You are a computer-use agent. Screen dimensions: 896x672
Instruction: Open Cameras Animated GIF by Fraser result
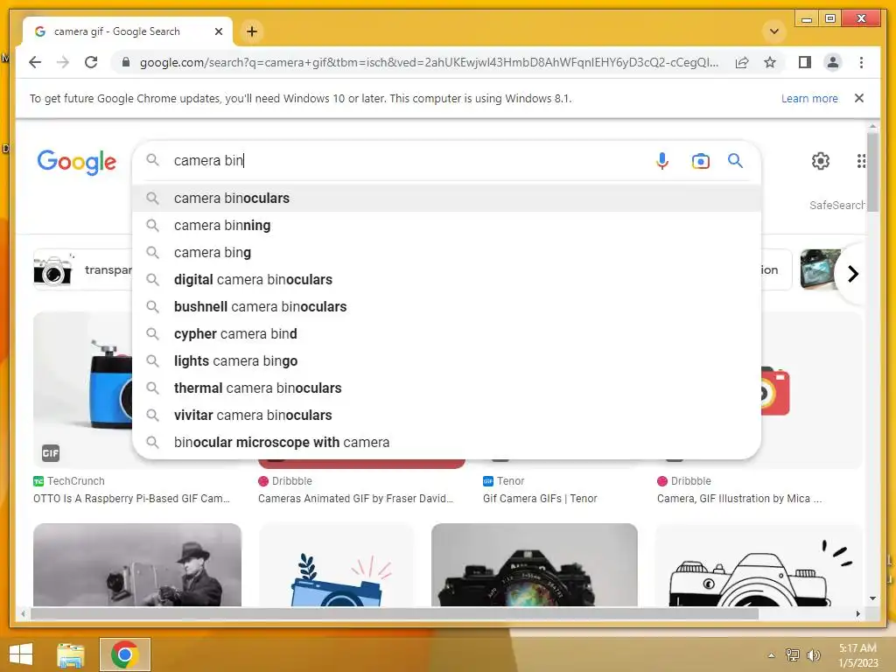(355, 498)
